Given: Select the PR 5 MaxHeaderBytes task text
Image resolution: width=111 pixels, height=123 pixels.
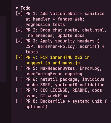Looking at the screenshot, I should pos(64,71).
